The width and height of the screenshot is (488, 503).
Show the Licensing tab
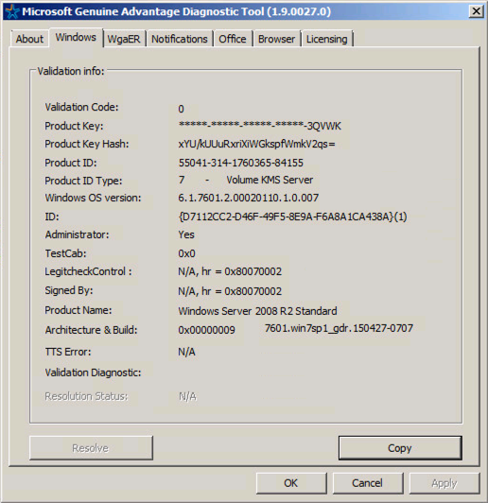(x=326, y=39)
